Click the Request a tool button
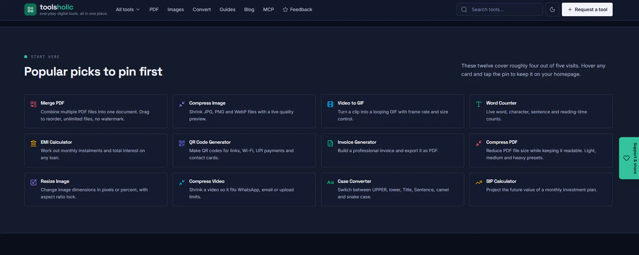Screen dimensions: 639x255 click(587, 9)
